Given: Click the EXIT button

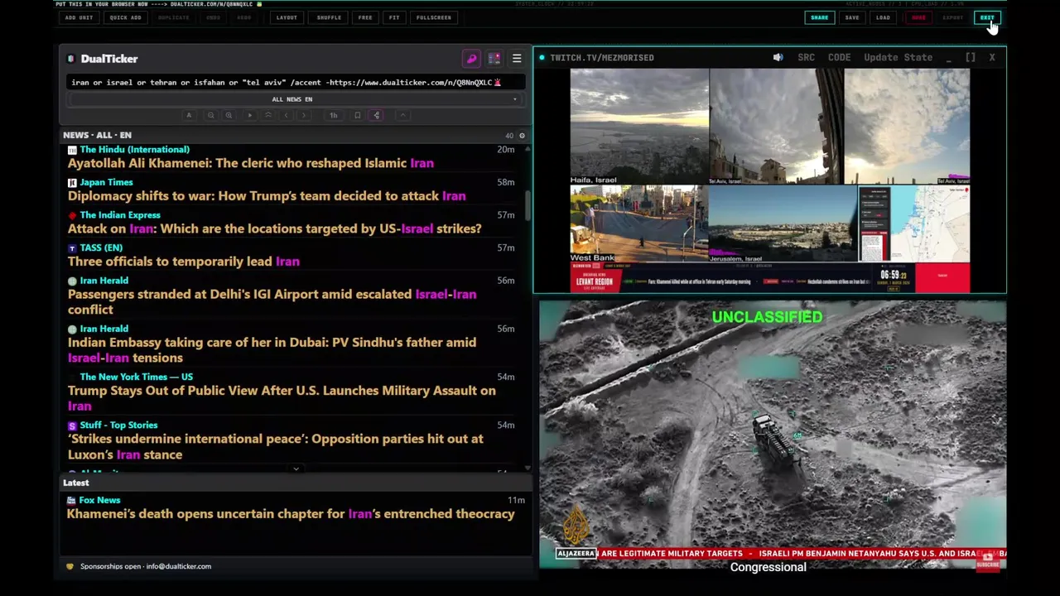Looking at the screenshot, I should click(x=987, y=17).
